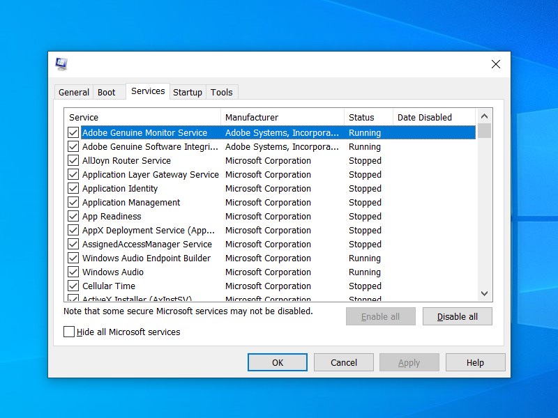The width and height of the screenshot is (558, 418).
Task: Click the System Configuration icon in title bar
Action: [x=61, y=64]
